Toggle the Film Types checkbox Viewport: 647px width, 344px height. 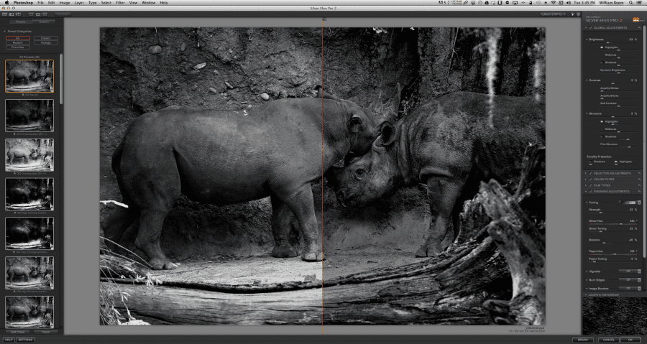(591, 185)
